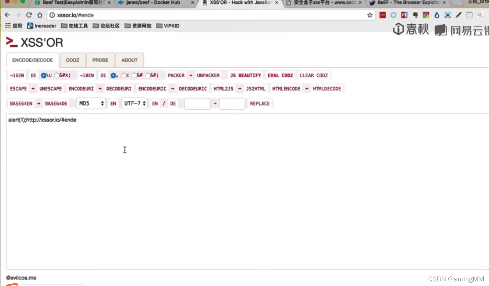Click the XSS'OR logo
489x286 pixels.
(35, 42)
